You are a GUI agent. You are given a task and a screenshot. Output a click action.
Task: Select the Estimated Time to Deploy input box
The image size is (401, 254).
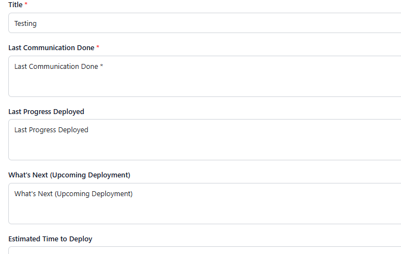(205, 251)
